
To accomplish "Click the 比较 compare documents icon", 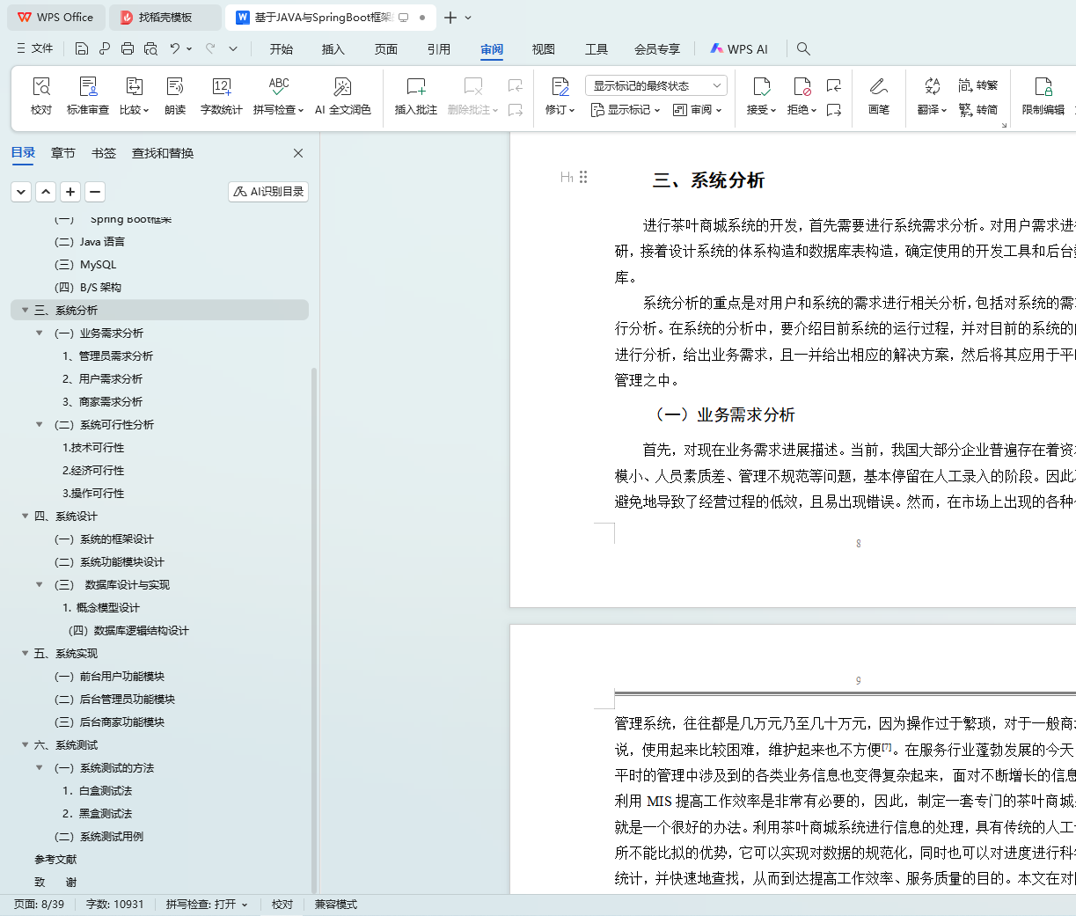I will coord(135,86).
